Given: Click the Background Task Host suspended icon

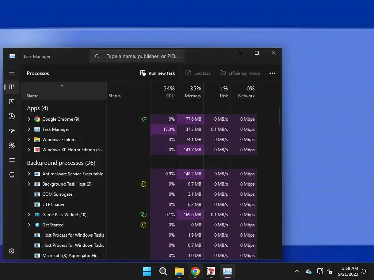Looking at the screenshot, I should tap(143, 184).
